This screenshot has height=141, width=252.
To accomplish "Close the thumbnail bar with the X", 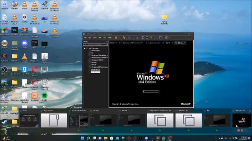I will point(250,110).
